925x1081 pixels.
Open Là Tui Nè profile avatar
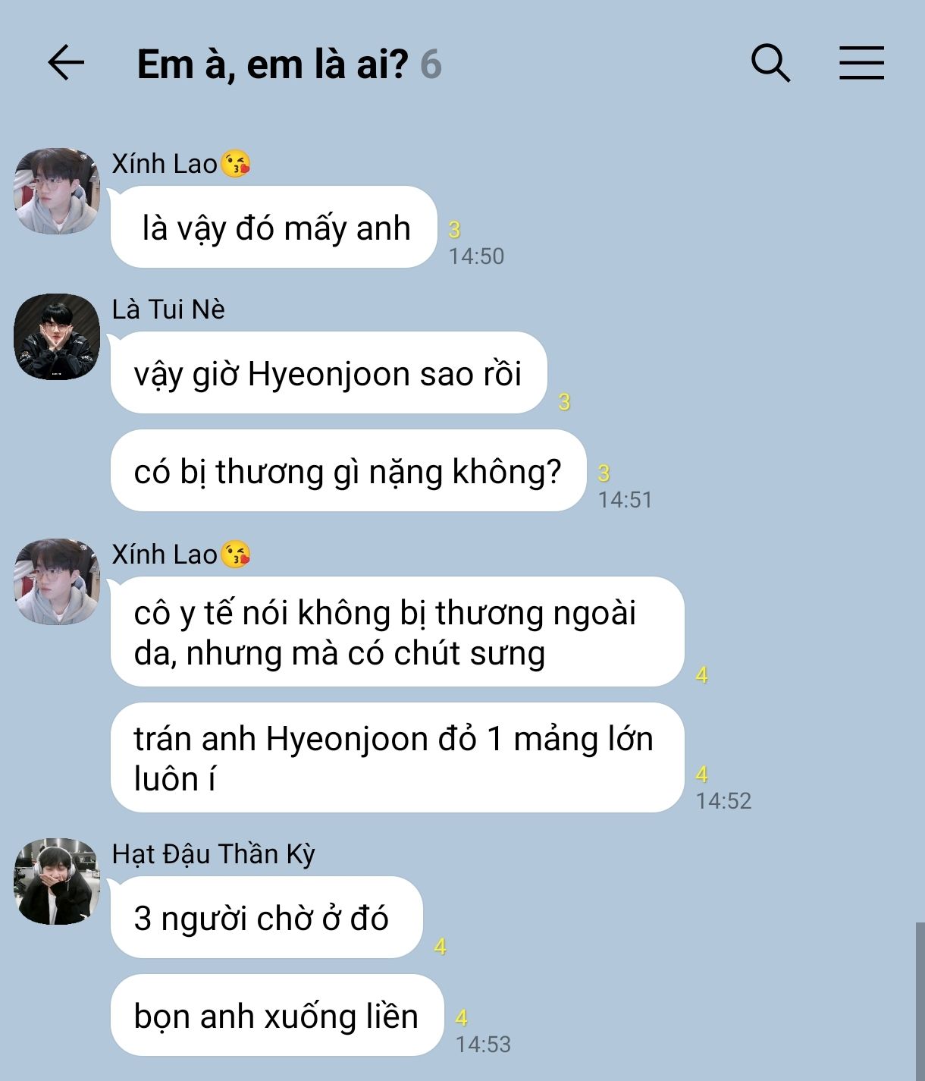[57, 337]
